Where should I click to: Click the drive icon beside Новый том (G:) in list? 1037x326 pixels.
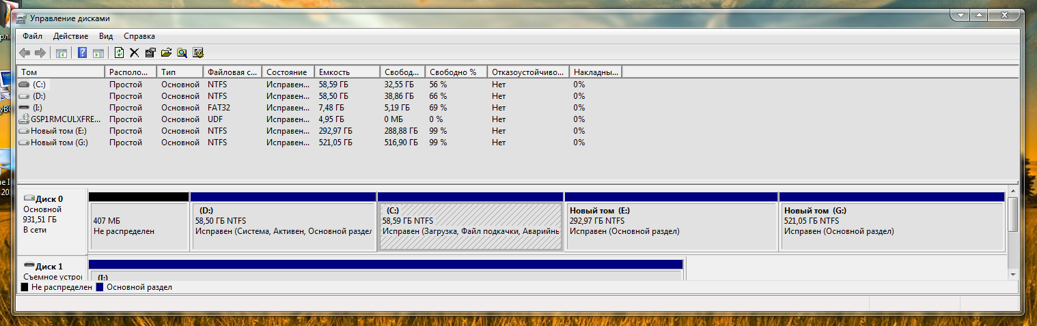point(25,143)
